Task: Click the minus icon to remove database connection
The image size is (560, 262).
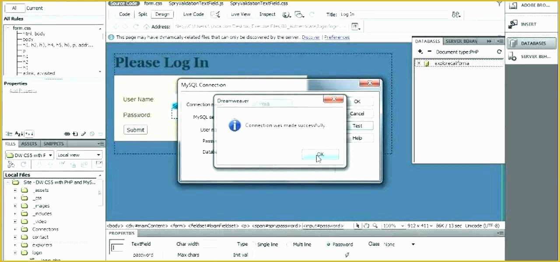Action: click(x=429, y=52)
